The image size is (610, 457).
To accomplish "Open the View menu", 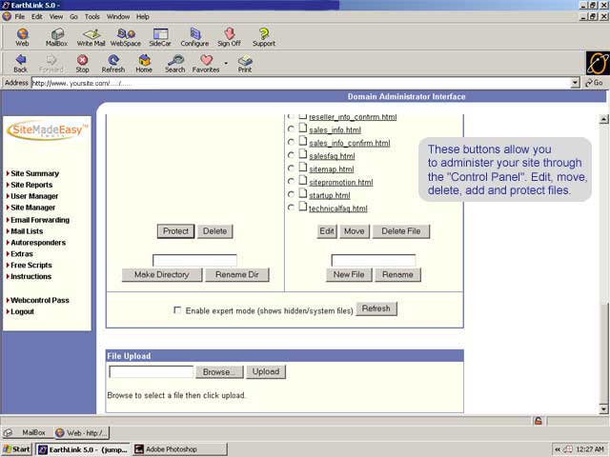I will (x=56, y=16).
